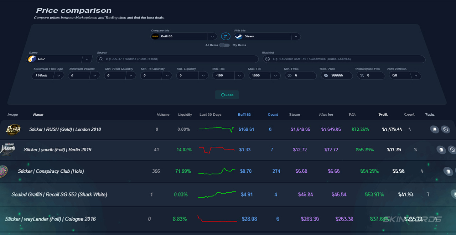The image size is (456, 235).
Task: Click Buff163 price $28.08
Action: [249, 219]
